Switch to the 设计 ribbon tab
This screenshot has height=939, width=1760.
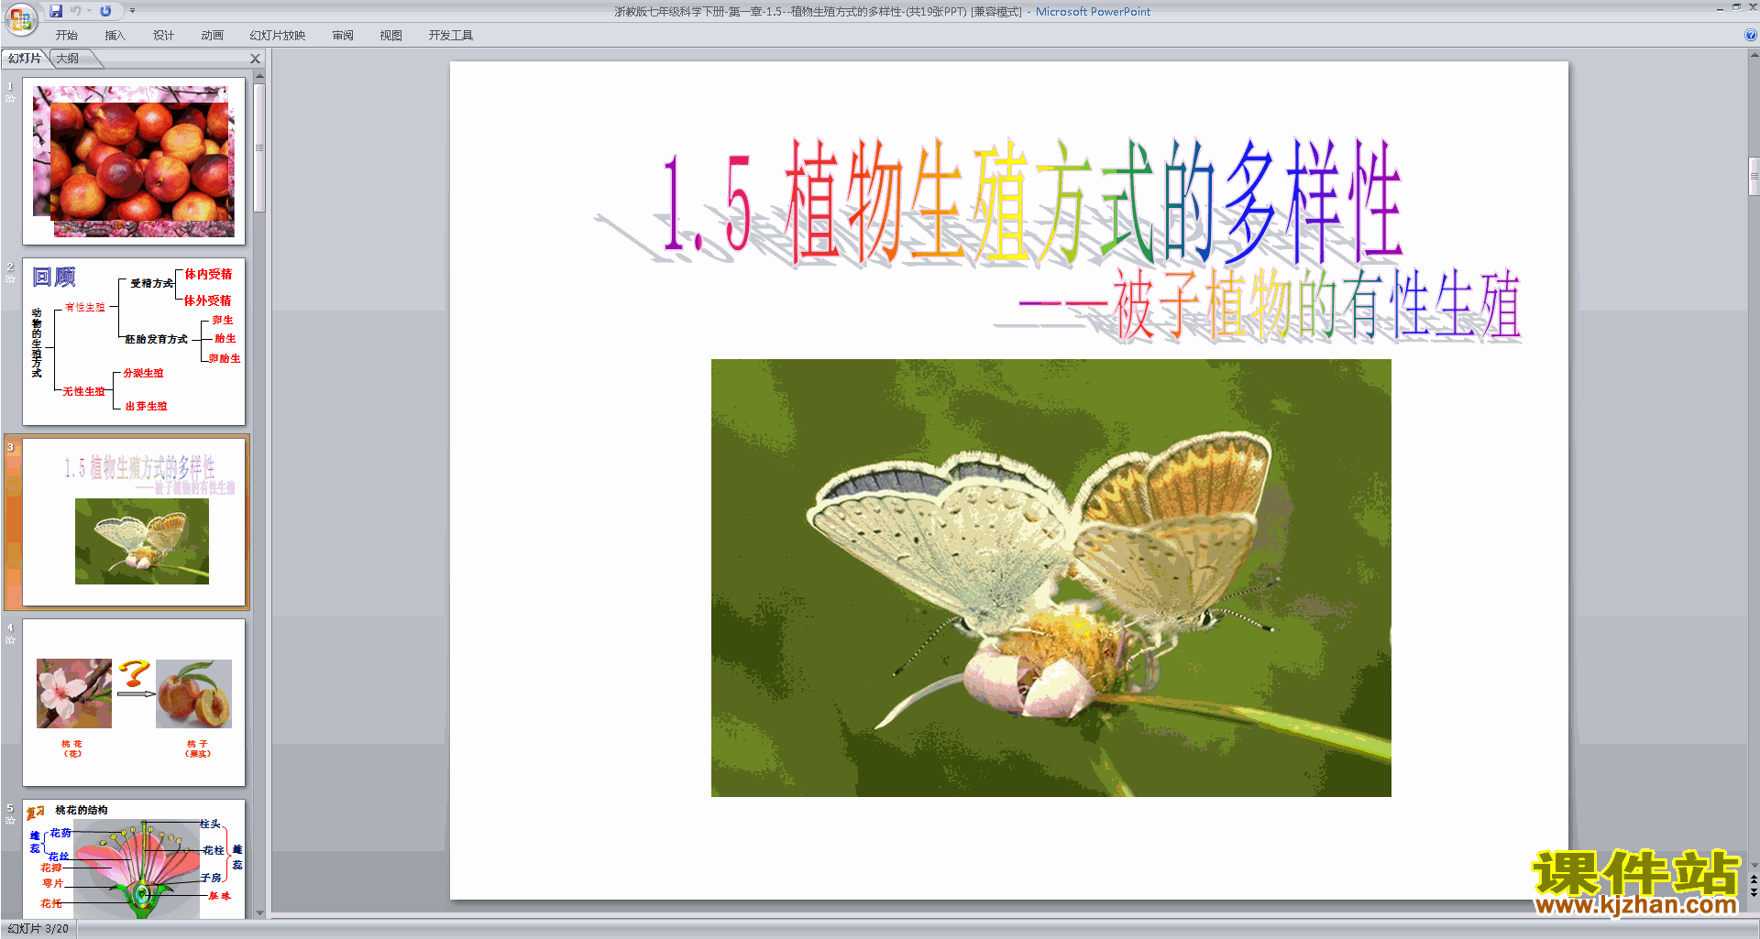coord(163,36)
